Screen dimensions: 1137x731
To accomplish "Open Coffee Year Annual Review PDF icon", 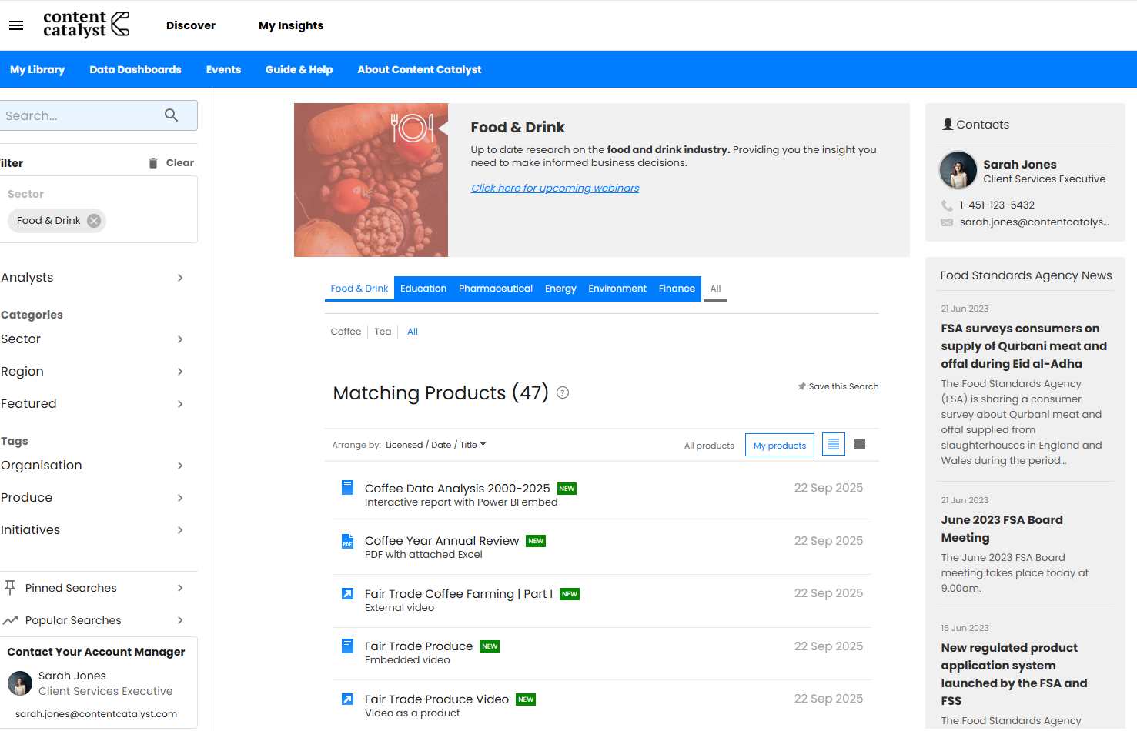I will click(x=347, y=542).
